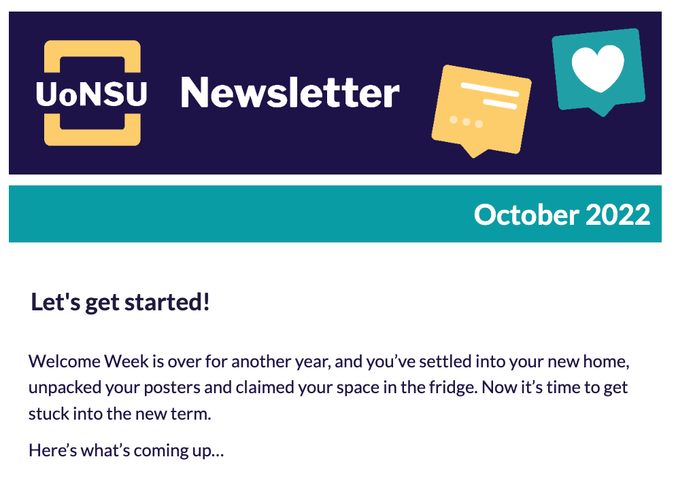This screenshot has height=493, width=676.
Task: Click the yellow speech bubble icon
Action: [481, 111]
